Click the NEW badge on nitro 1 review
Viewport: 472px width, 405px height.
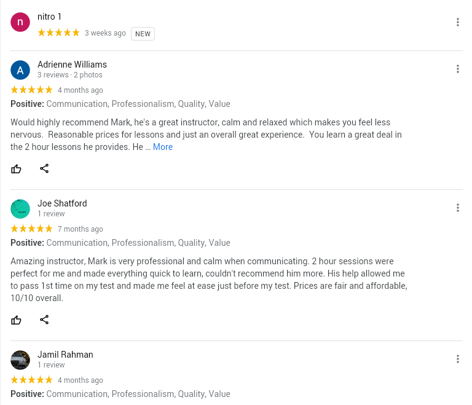coord(143,34)
